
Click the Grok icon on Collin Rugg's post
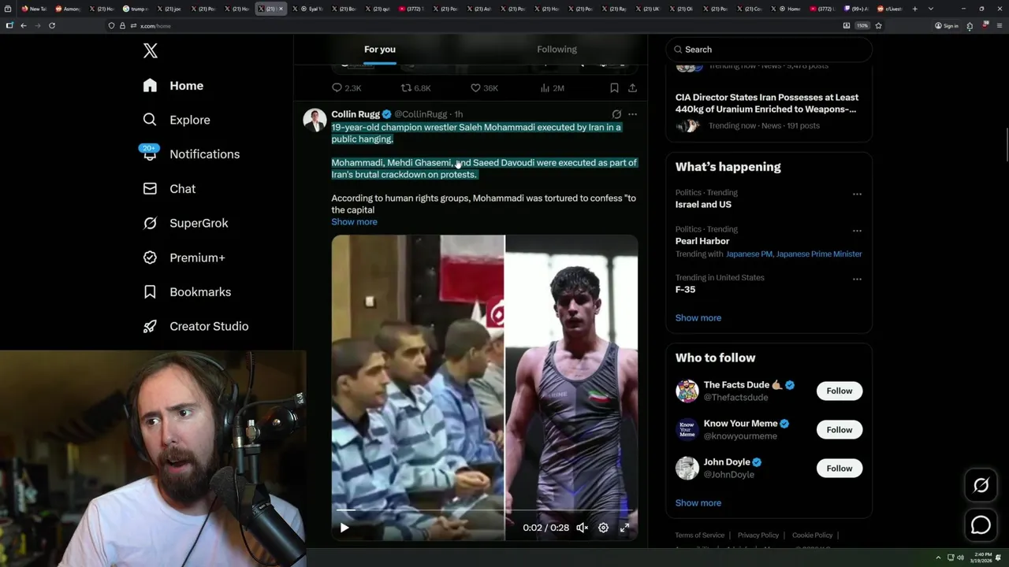(616, 114)
